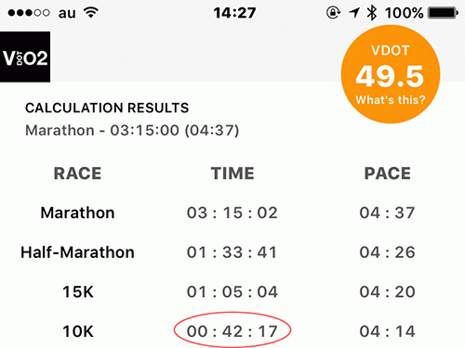The image size is (465, 348).
Task: Select the TIME column header
Action: [x=232, y=174]
